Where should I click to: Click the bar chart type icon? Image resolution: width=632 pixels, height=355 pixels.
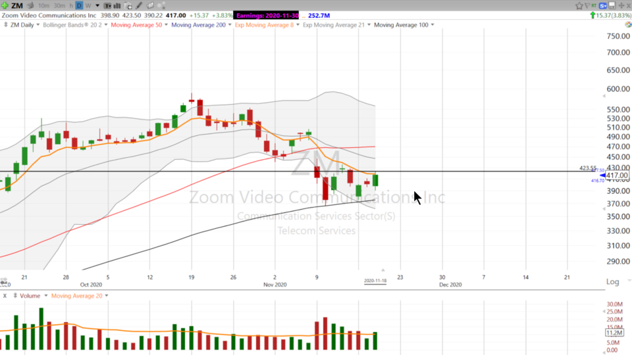117,6
